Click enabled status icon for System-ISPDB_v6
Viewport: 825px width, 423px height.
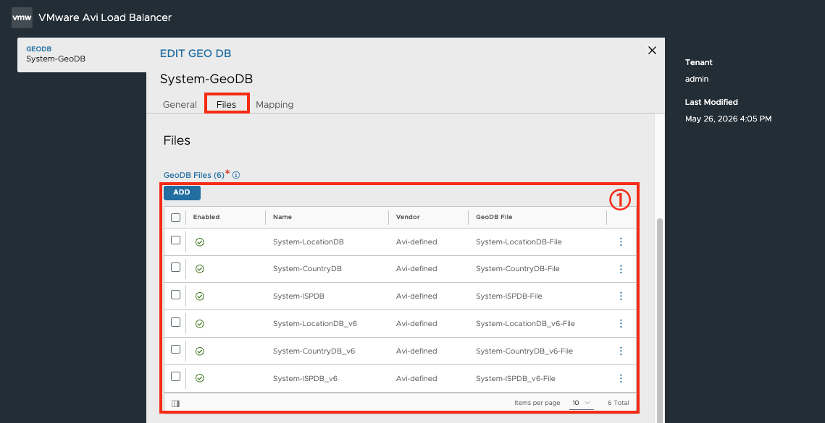[x=200, y=378]
